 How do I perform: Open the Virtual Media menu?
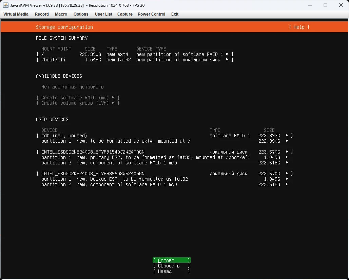click(x=16, y=14)
